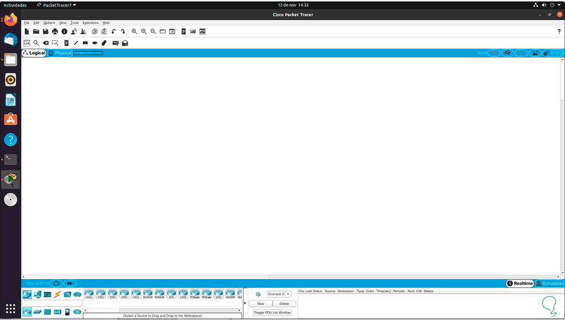Undo the last action
Screen dimensions: 565x321
tap(113, 32)
